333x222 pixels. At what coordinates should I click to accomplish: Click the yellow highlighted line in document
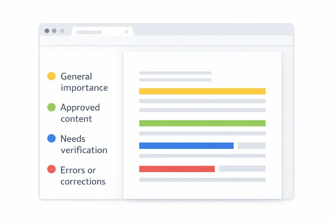click(x=202, y=91)
